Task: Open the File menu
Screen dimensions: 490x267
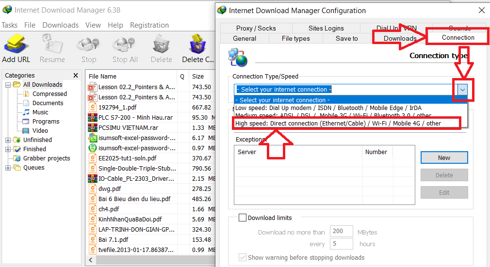Action: (30, 25)
